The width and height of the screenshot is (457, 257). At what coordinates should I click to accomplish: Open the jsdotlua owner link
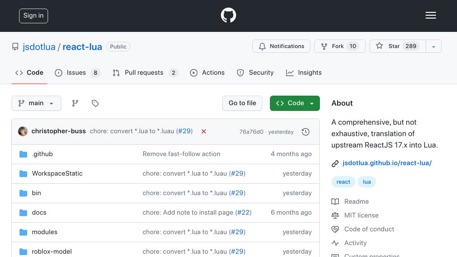(39, 47)
